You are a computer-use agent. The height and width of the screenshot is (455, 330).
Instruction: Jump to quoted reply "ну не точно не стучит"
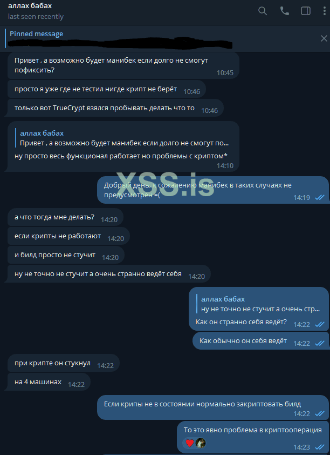pos(260,304)
